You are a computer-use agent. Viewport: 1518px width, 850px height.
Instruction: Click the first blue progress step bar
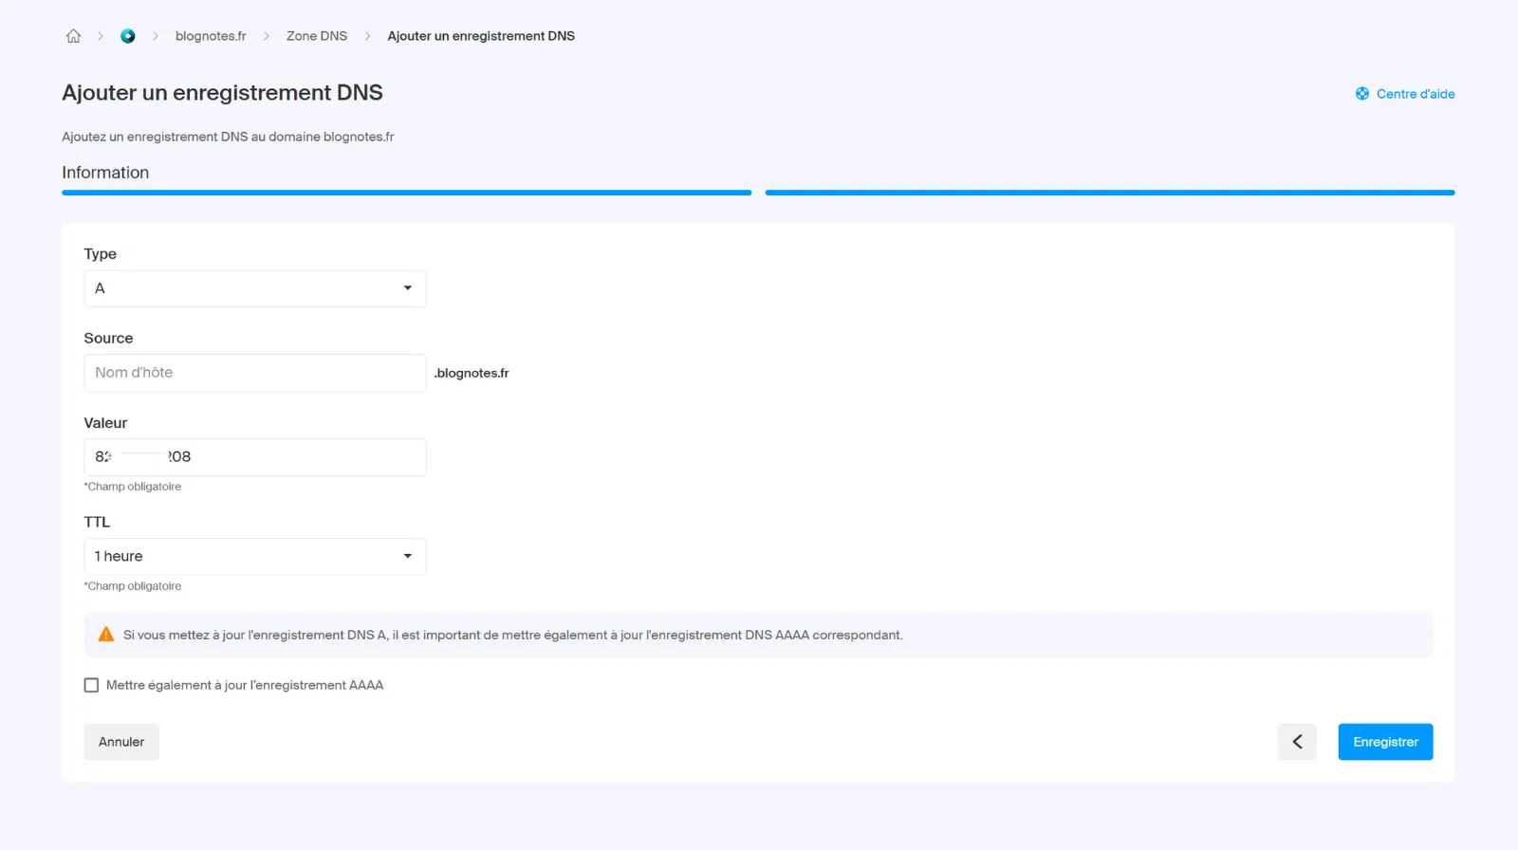coord(407,193)
